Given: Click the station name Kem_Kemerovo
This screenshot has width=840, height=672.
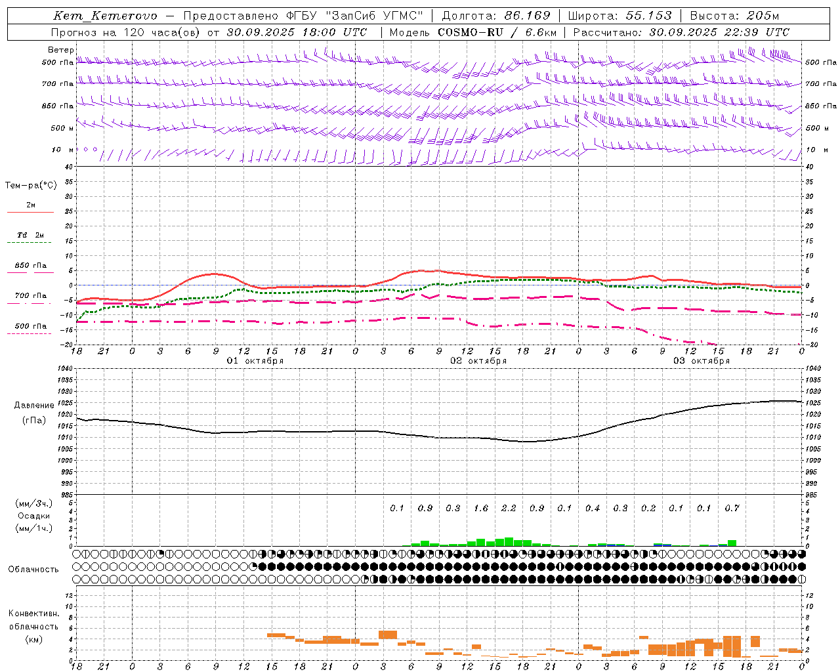Looking at the screenshot, I should (105, 16).
